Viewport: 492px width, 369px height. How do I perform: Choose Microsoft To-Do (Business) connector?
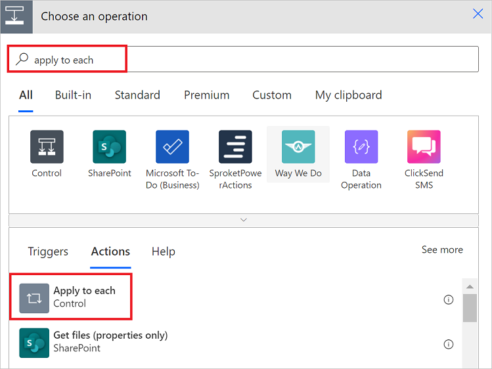[172, 146]
